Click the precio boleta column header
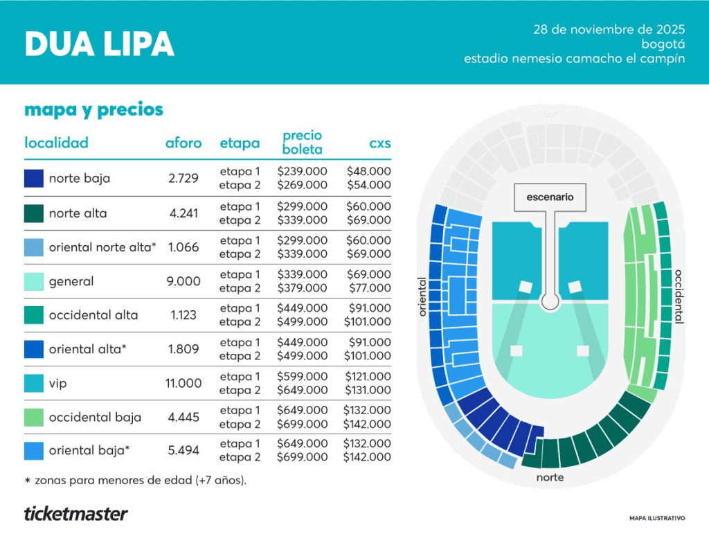 pos(303,143)
